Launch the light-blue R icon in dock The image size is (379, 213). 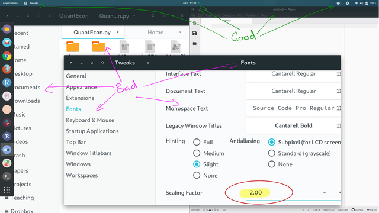7,83
